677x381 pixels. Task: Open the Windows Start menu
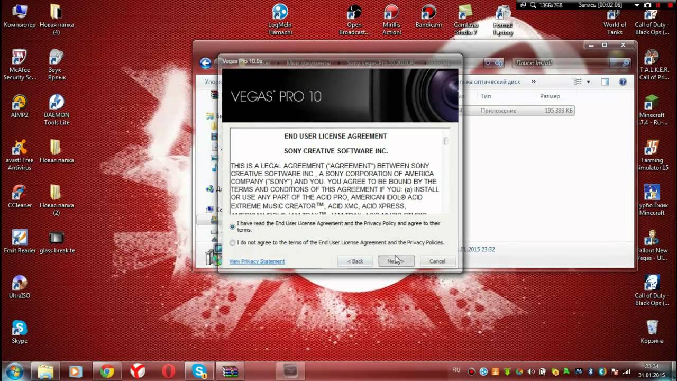(x=14, y=371)
